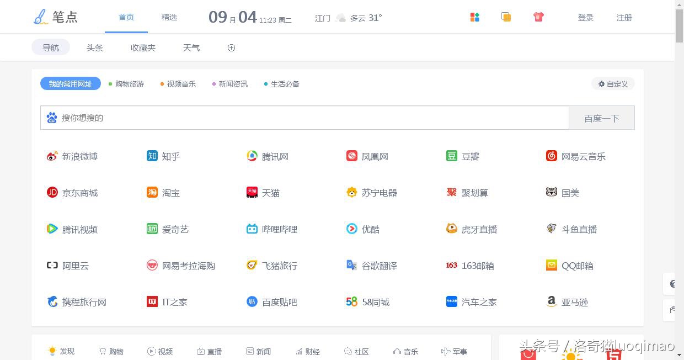Screen dimensions: 684x360
Task: Click the bilibili icon
Action: tap(252, 229)
